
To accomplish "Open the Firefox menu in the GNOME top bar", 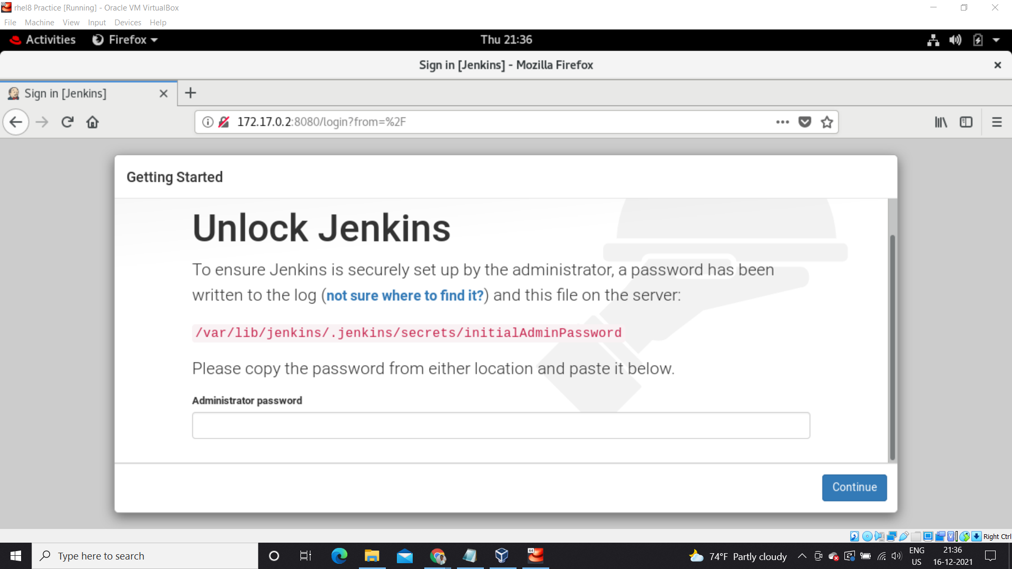I will point(124,40).
